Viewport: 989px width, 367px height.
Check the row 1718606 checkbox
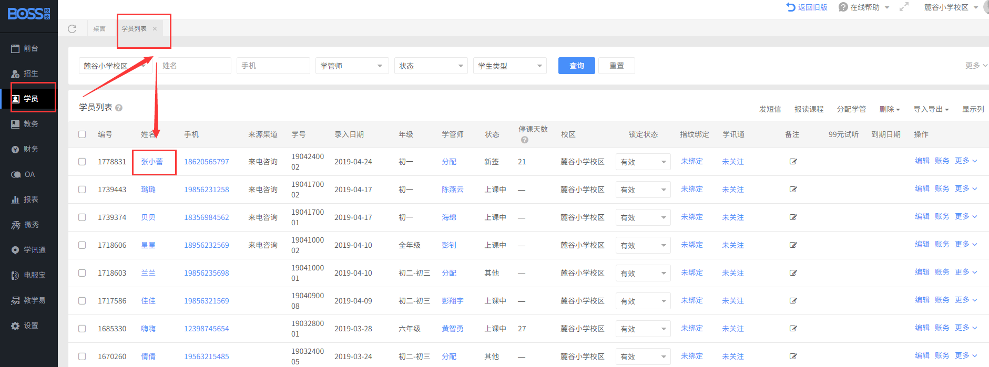[82, 245]
